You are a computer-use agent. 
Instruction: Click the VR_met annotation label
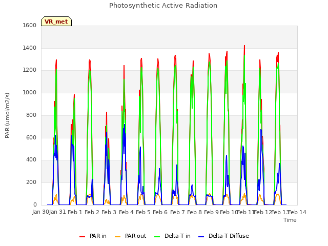click(x=56, y=22)
